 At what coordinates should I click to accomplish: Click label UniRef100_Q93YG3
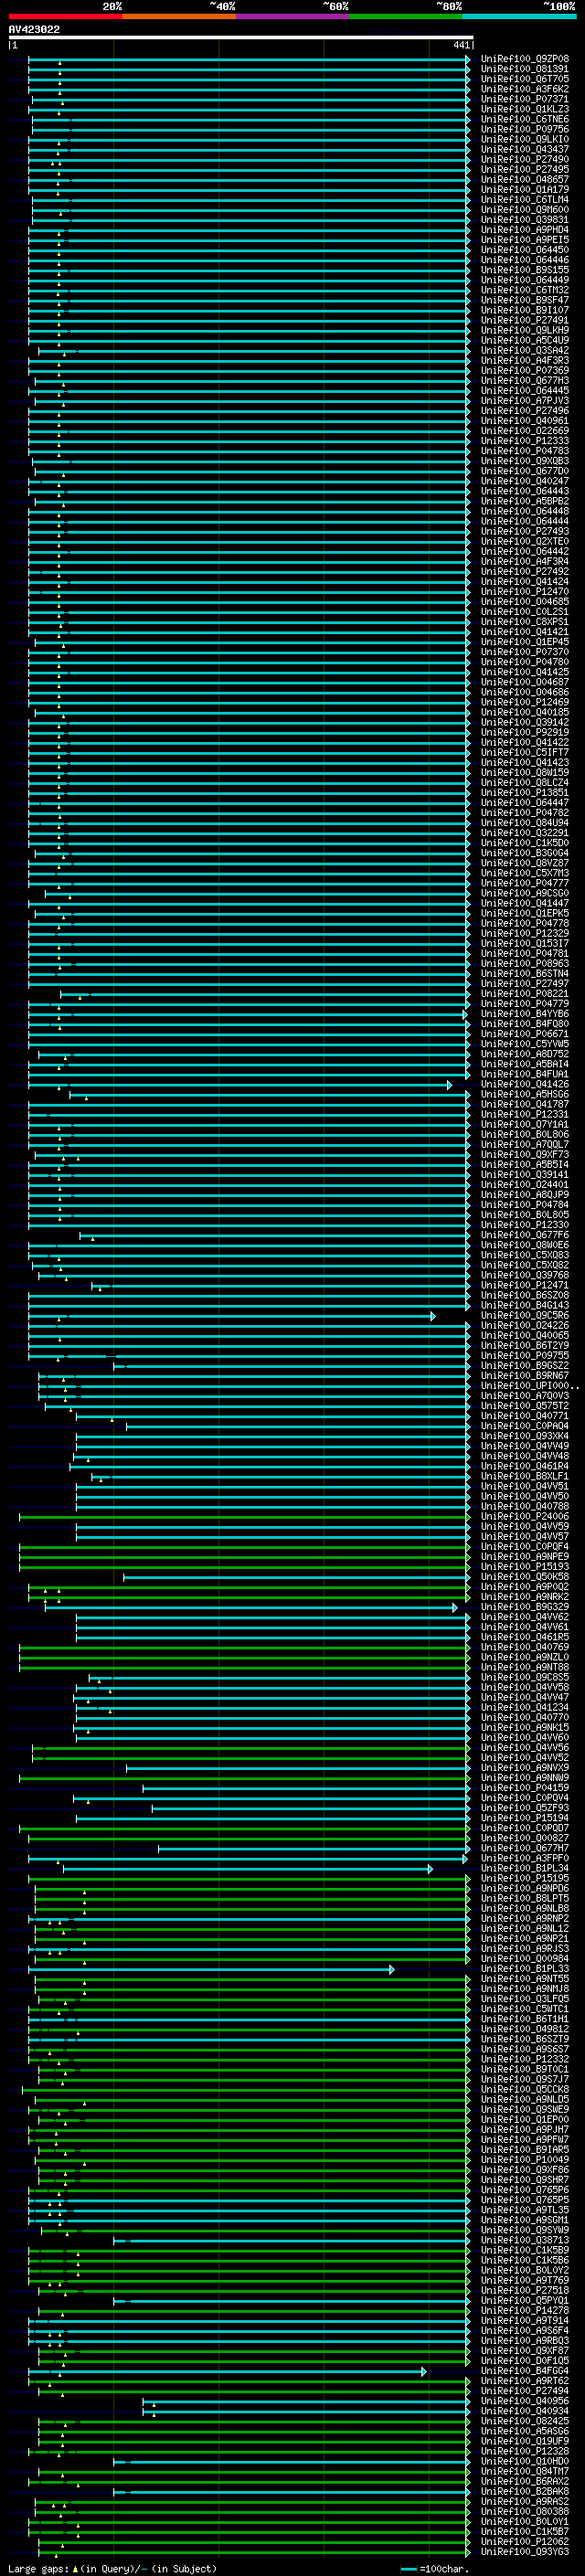[x=525, y=2551]
